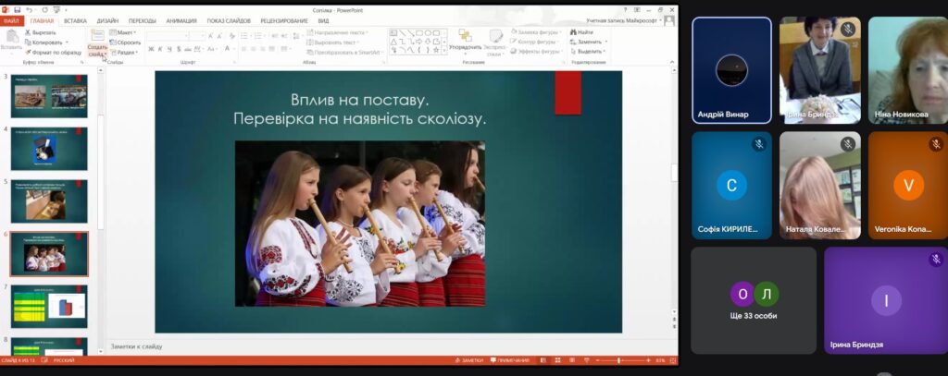Click the Save icon in quick access toolbar
The height and width of the screenshot is (376, 948).
tap(18, 8)
